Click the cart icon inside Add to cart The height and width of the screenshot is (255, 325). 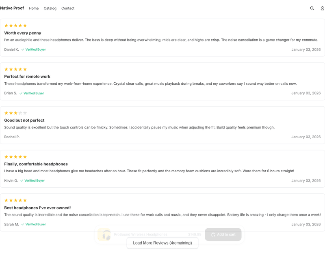(212, 234)
